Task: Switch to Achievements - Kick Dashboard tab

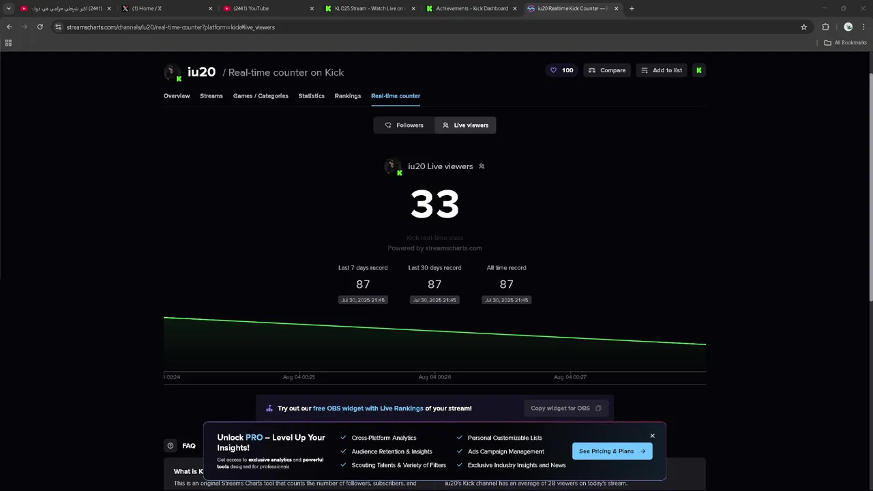Action: [x=472, y=8]
